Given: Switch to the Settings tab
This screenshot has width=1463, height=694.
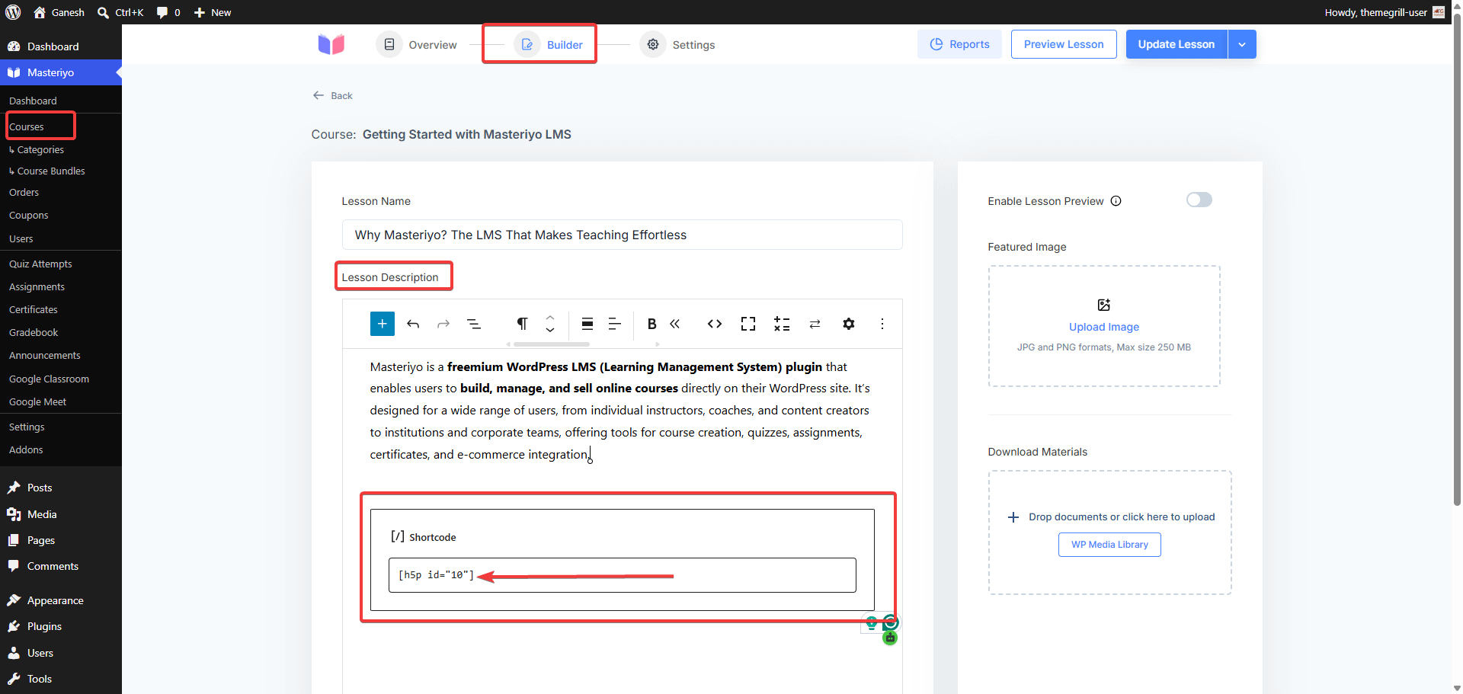Looking at the screenshot, I should 678,45.
